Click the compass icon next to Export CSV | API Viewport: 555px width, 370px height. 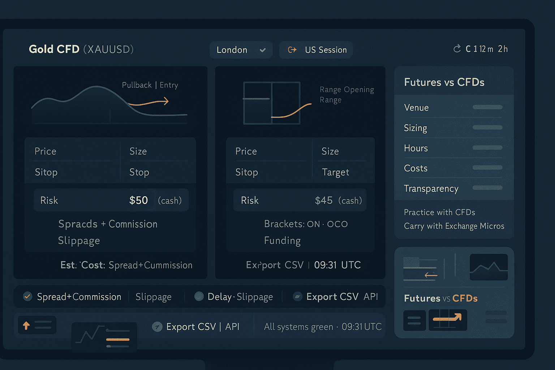[x=157, y=327]
